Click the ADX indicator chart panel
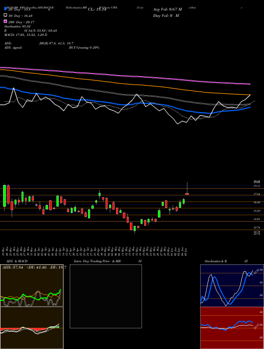Viewport: 264px width, 349px height. coord(32,286)
